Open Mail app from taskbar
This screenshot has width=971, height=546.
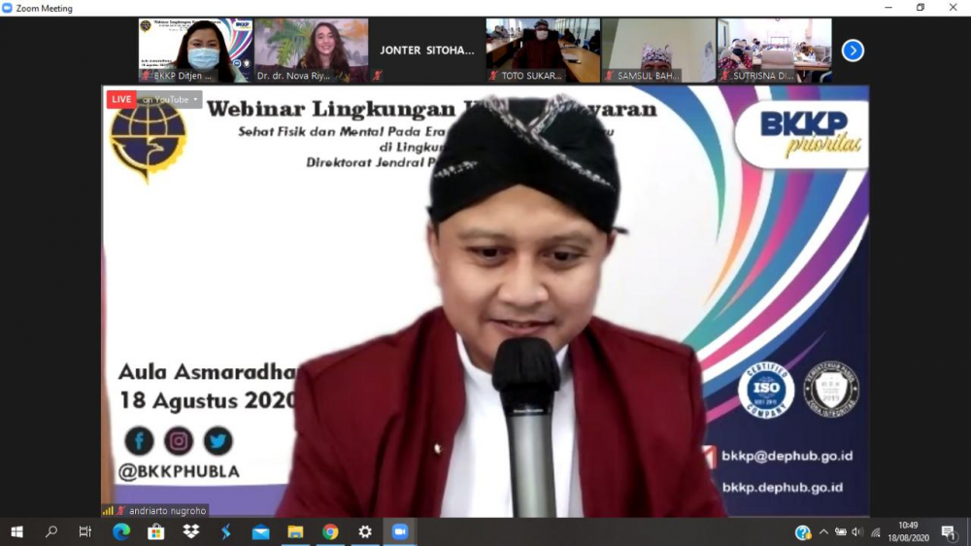click(x=260, y=531)
